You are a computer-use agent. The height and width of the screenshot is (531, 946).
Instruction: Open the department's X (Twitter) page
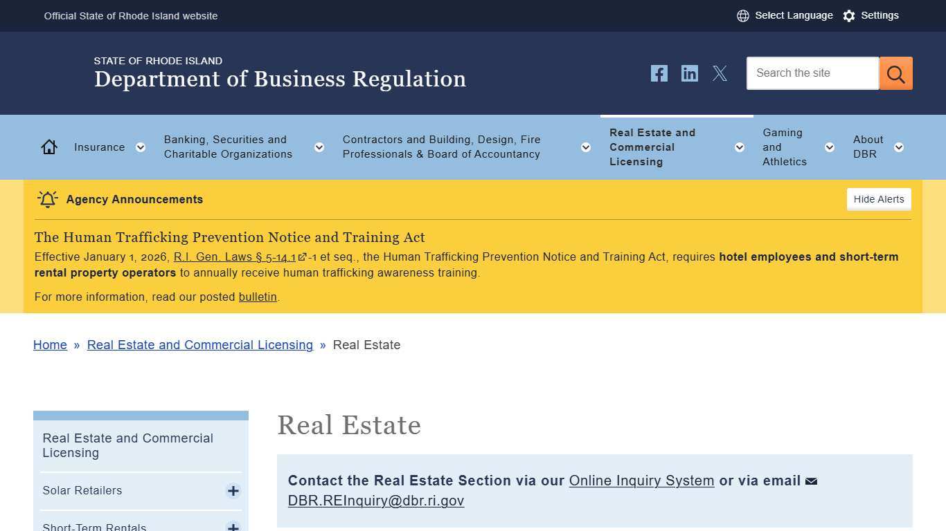click(720, 73)
